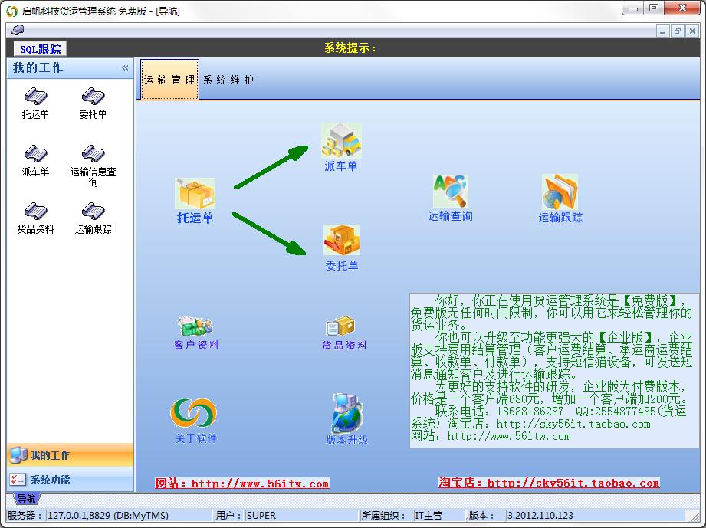Click the 委托单 boxes icon
The width and height of the screenshot is (706, 528).
point(342,240)
